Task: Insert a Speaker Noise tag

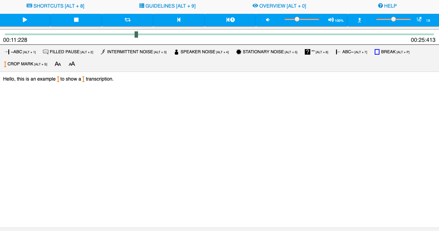Action: pos(201,52)
